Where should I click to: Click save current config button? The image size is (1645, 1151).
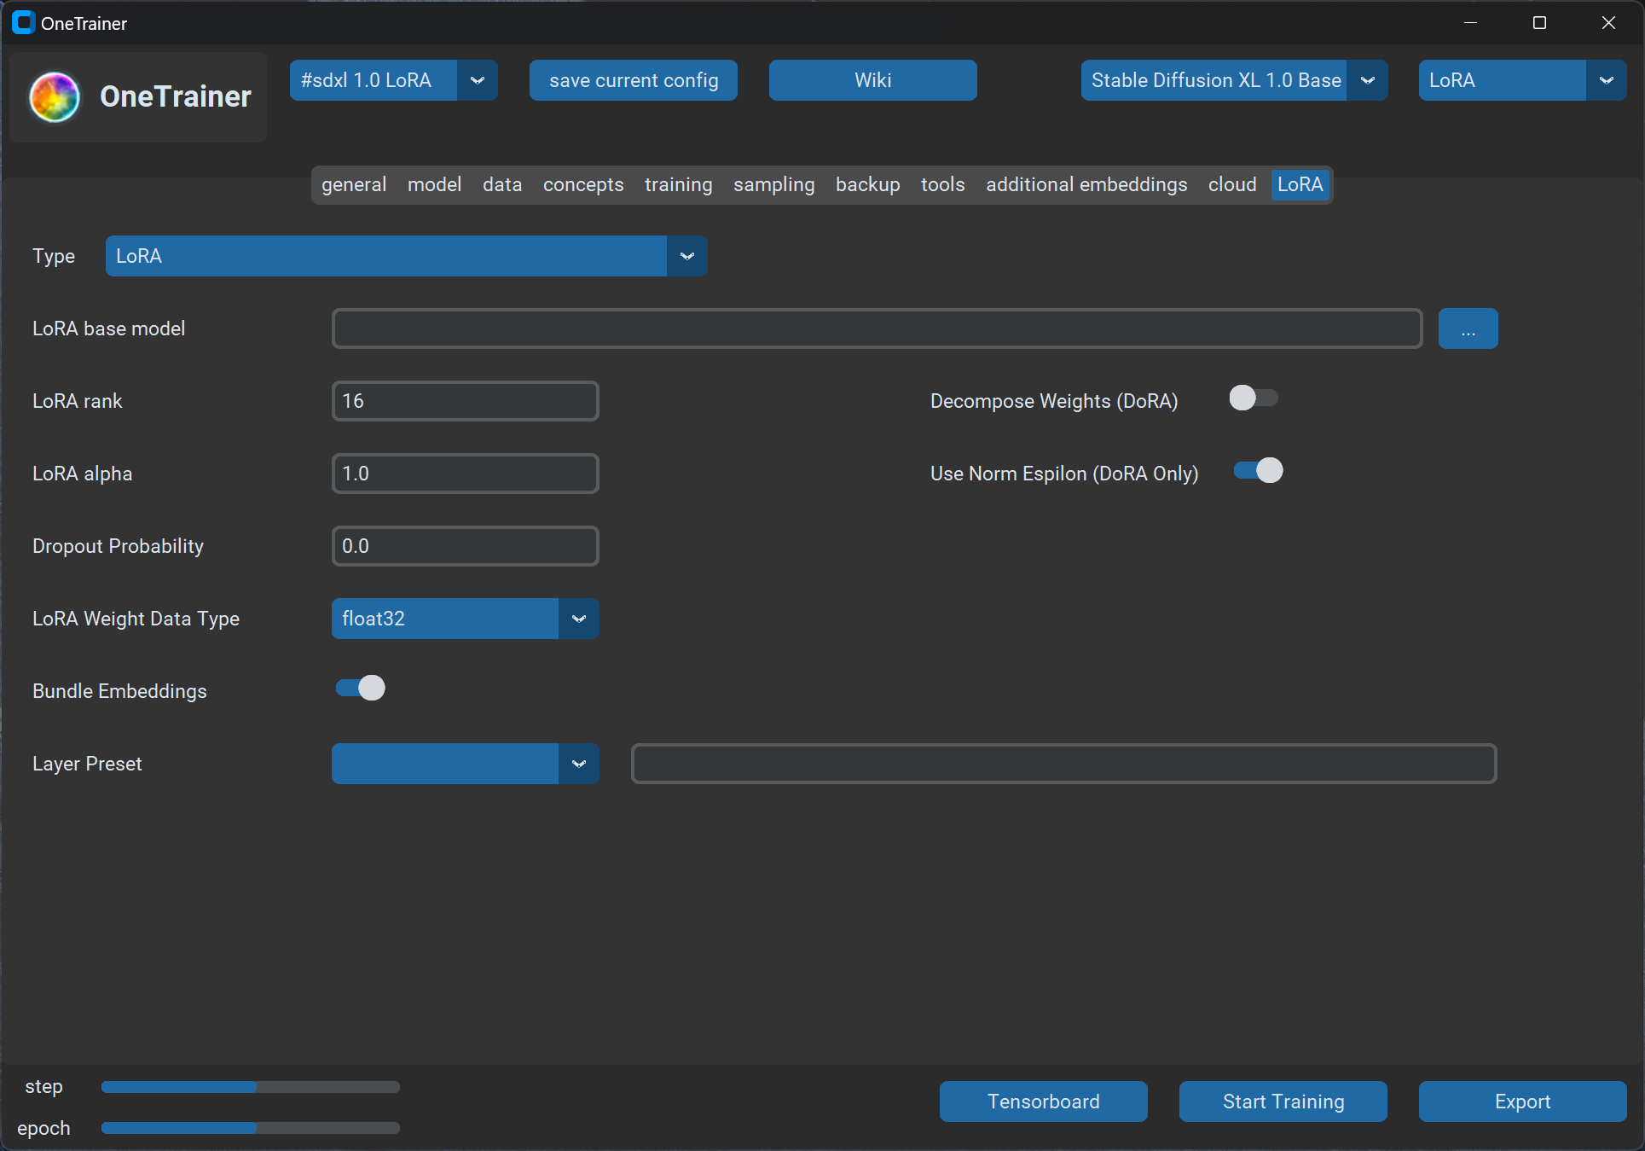coord(633,80)
